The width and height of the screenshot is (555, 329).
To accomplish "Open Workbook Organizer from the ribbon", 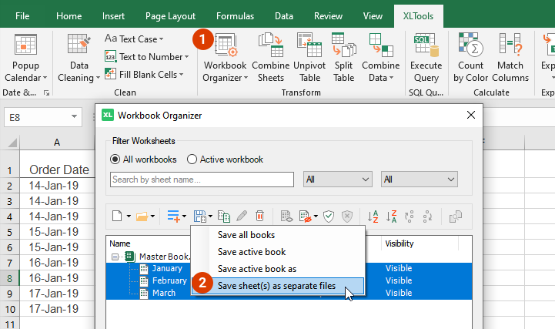I will 225,58.
